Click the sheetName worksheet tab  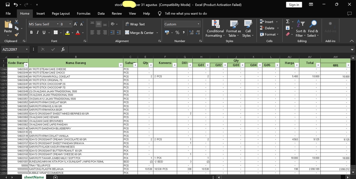click(x=34, y=177)
